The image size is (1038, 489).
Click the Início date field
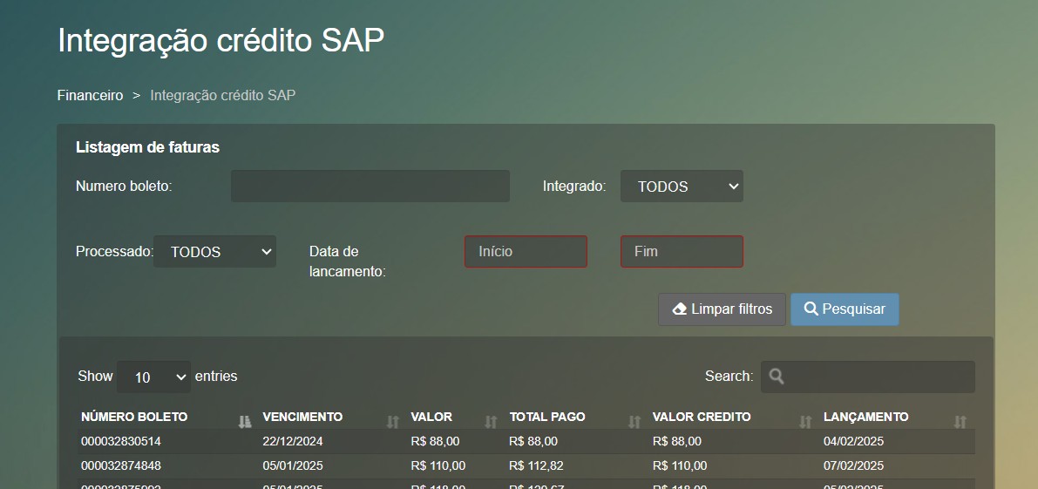tap(526, 252)
